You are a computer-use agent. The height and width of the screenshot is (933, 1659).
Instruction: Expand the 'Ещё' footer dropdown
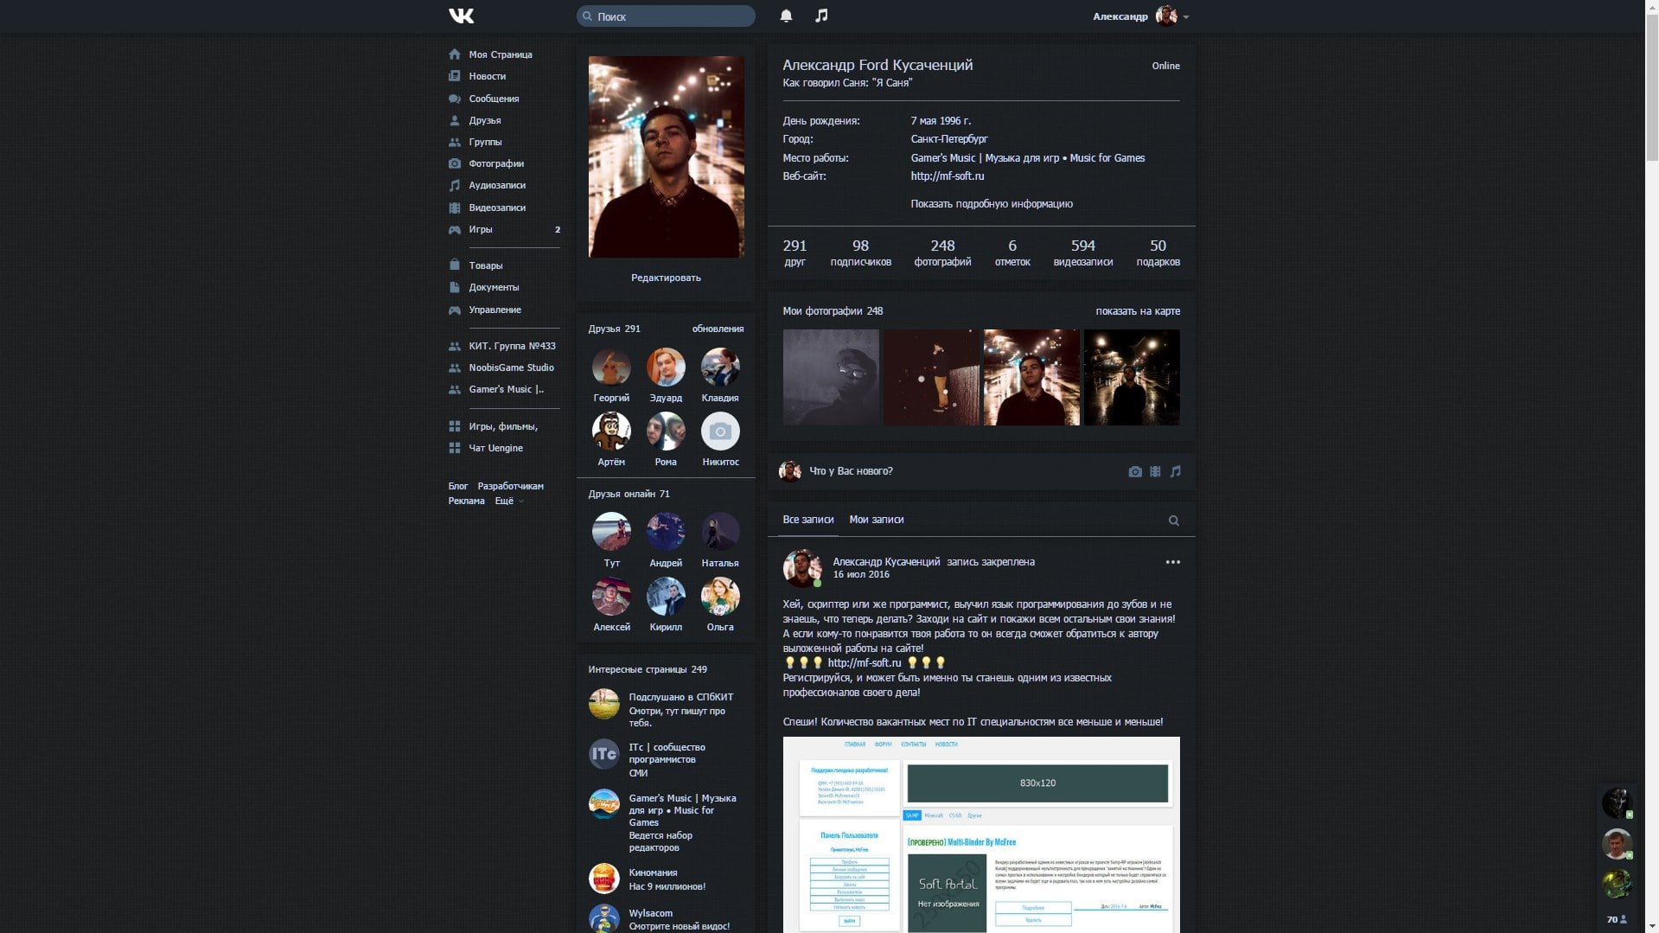(509, 501)
